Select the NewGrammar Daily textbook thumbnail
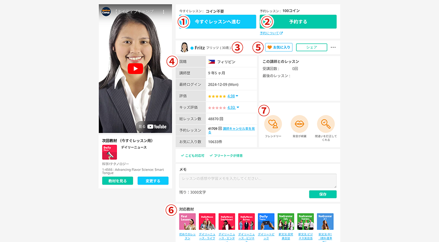Screen dimensions: 439x242 (x=286, y=222)
